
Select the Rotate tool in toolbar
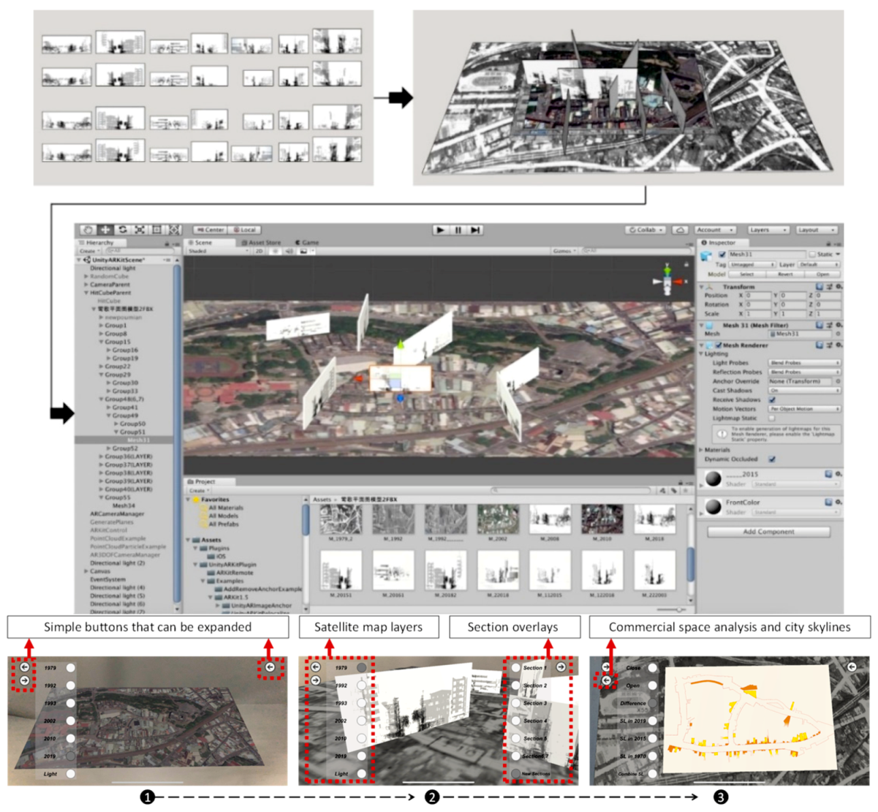coord(123,230)
